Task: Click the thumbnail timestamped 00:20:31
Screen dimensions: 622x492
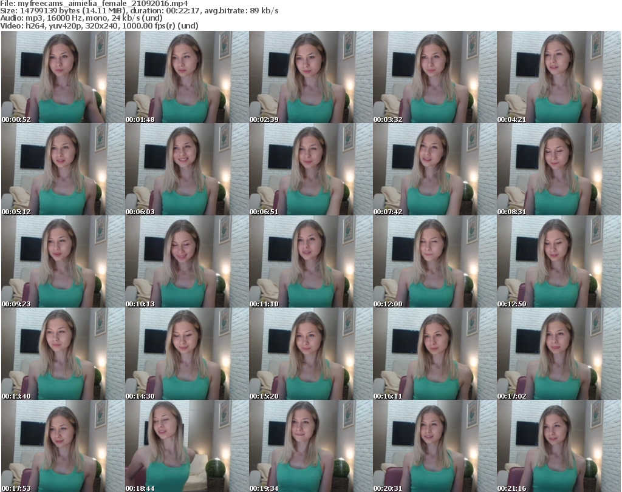Action: click(x=435, y=446)
